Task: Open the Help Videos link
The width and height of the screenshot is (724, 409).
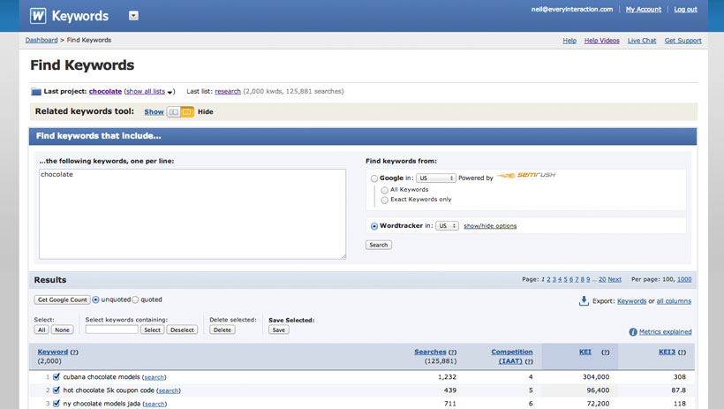Action: click(x=601, y=41)
